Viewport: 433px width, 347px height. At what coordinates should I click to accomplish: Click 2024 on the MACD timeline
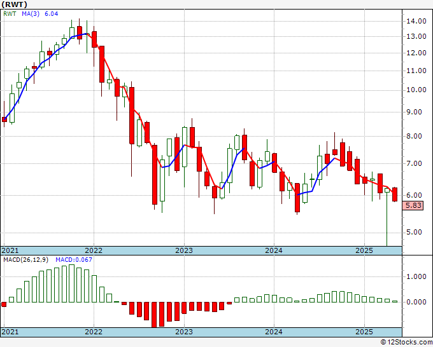coord(274,332)
